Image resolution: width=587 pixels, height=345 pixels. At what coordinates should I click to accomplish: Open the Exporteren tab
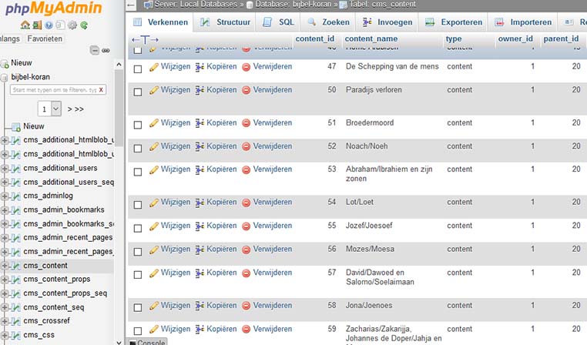455,23
